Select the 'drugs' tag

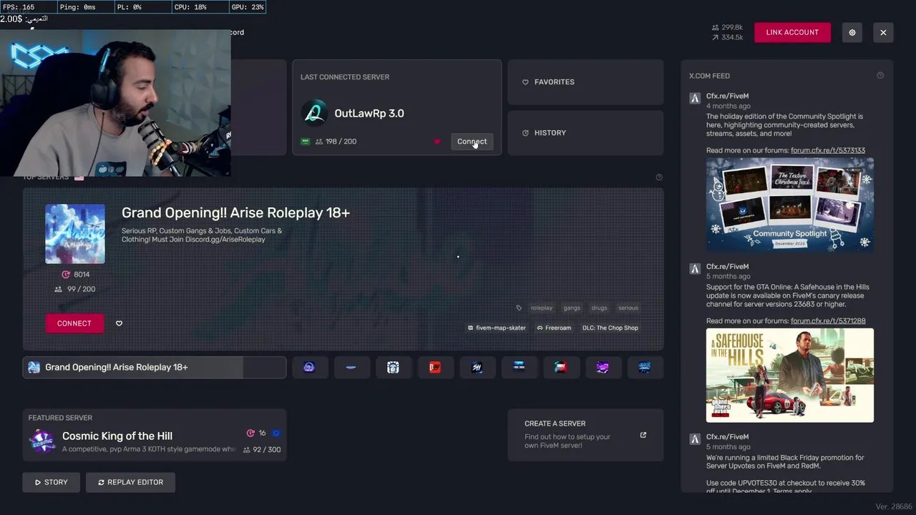pos(599,308)
